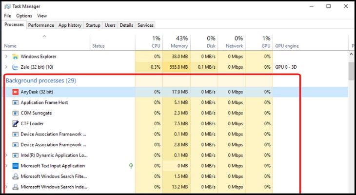This screenshot has height=195, width=356.
Task: Select the Microsoft Windows Search Filte... process name
Action: click(54, 176)
